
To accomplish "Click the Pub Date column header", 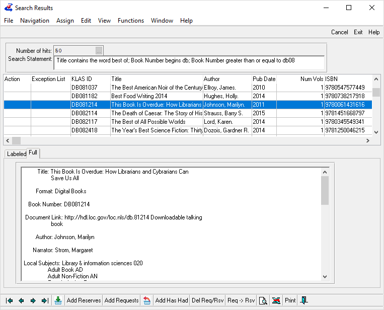I will pyautogui.click(x=264, y=79).
